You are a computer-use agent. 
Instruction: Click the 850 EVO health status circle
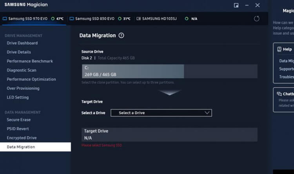[120, 18]
